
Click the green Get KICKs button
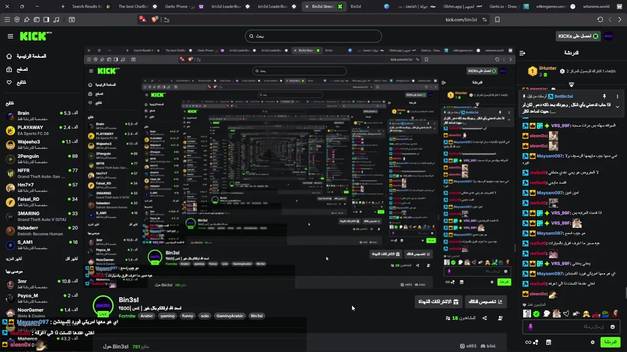coord(578,36)
